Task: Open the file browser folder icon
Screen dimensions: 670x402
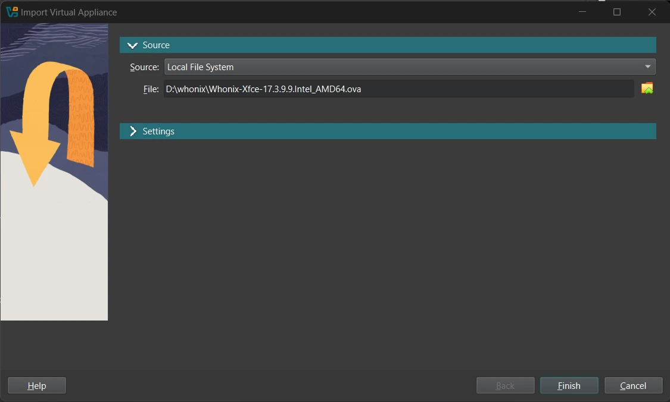Action: click(x=647, y=89)
